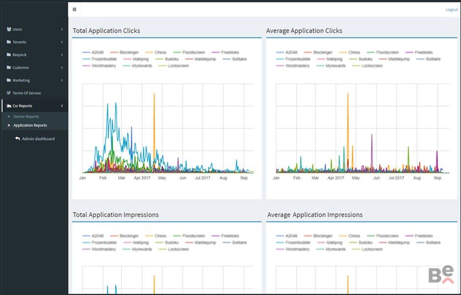The image size is (461, 295).
Task: Toggle A2048 series in Total Application Clicks
Action: pyautogui.click(x=93, y=52)
